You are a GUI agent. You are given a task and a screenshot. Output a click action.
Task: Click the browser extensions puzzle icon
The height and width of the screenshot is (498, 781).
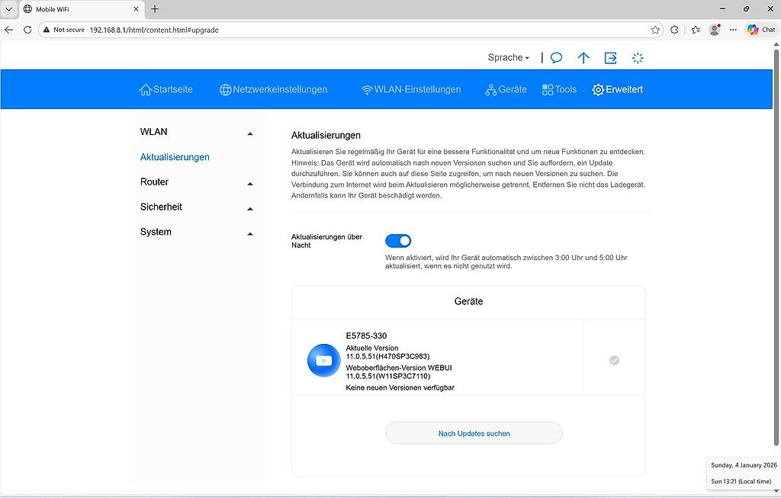[x=674, y=30]
